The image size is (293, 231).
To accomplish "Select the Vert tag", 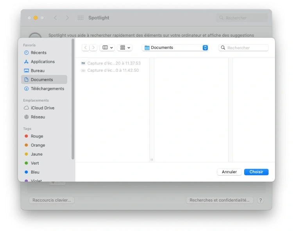I will (x=44, y=163).
